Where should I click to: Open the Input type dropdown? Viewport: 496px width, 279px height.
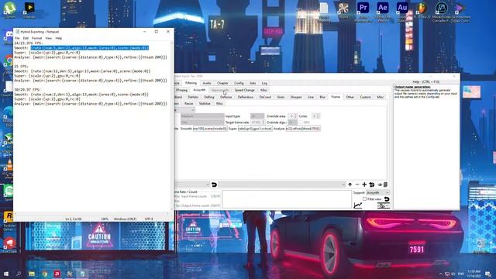[x=257, y=116]
